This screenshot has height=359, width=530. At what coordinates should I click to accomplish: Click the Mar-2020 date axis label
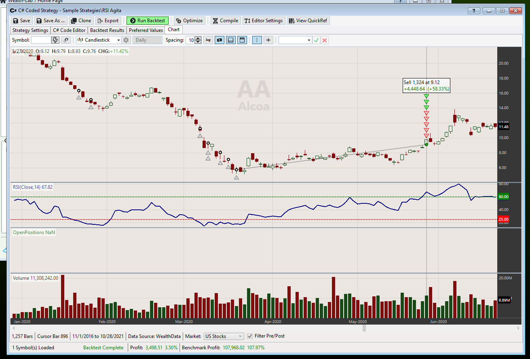184,322
